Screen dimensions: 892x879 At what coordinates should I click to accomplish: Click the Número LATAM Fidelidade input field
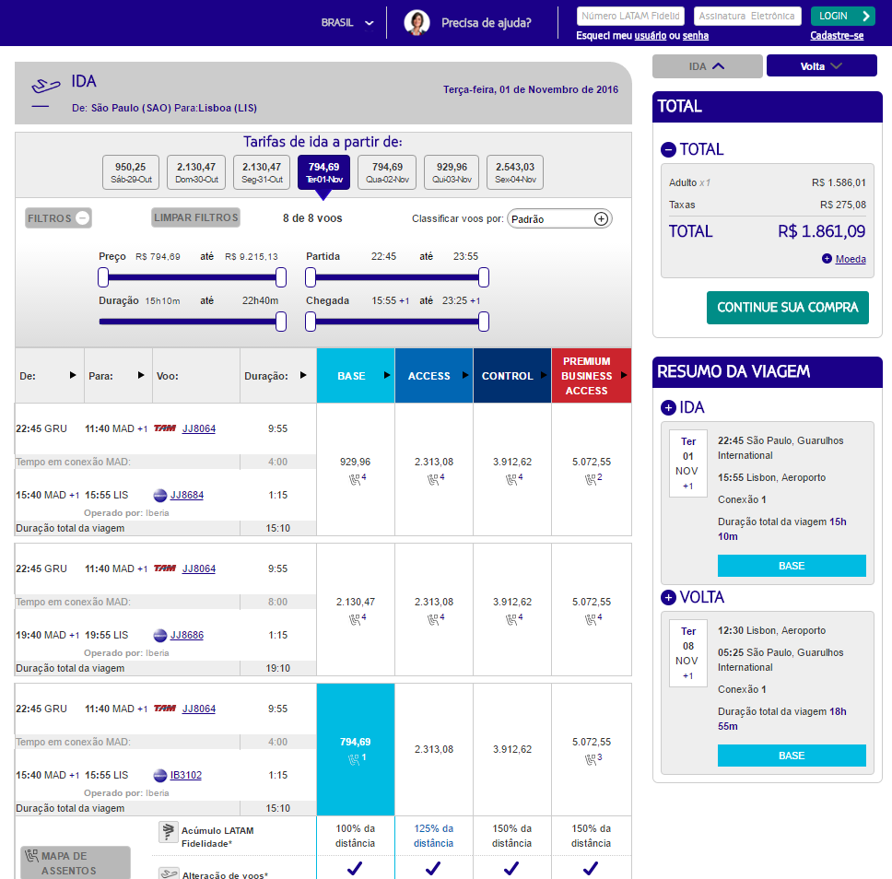tap(630, 16)
